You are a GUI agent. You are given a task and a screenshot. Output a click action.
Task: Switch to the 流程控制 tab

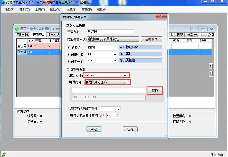coord(192,35)
